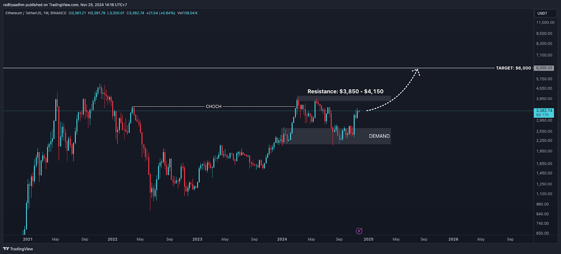Viewport: 561px width, 254px height.
Task: Click the 2023 label on time axis
Action: point(197,239)
